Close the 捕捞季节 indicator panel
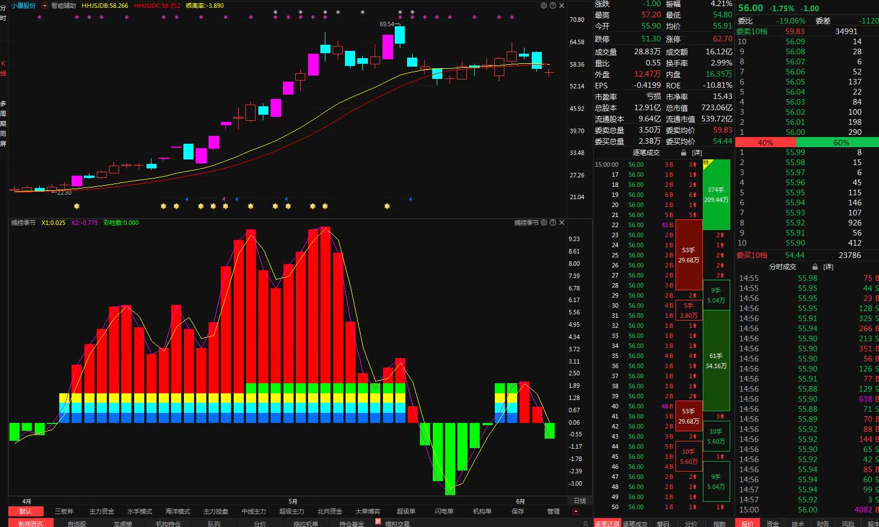 pos(562,223)
